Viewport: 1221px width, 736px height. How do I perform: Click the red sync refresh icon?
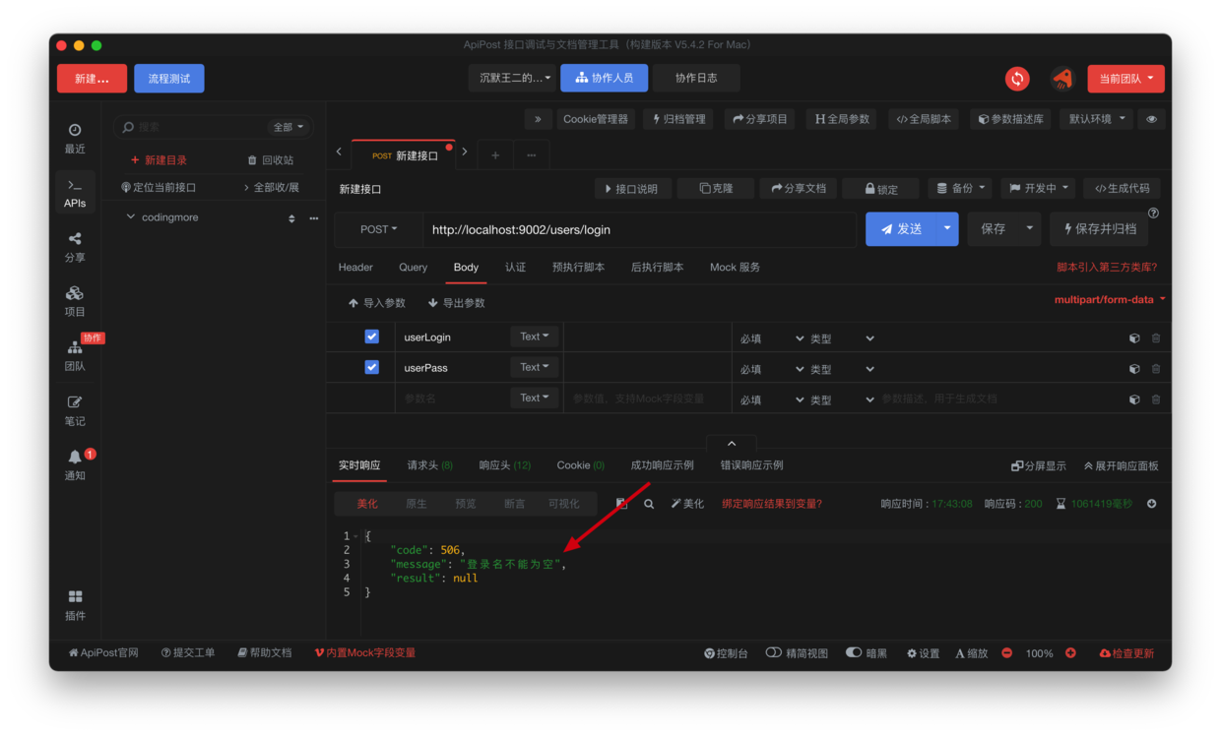click(1017, 79)
